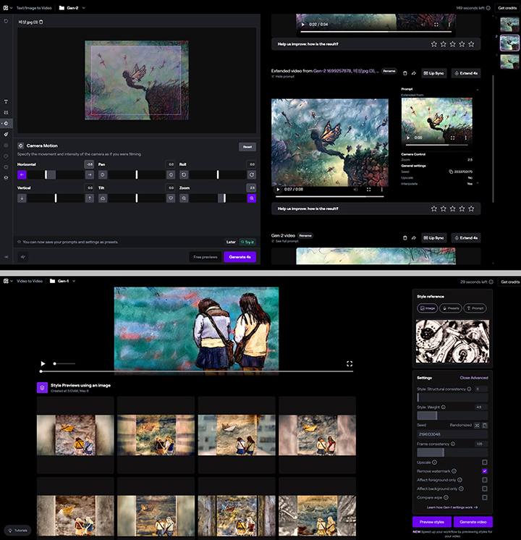This screenshot has height=540, width=521.
Task: Select the second thumbnail in the right strip
Action: coord(509,43)
